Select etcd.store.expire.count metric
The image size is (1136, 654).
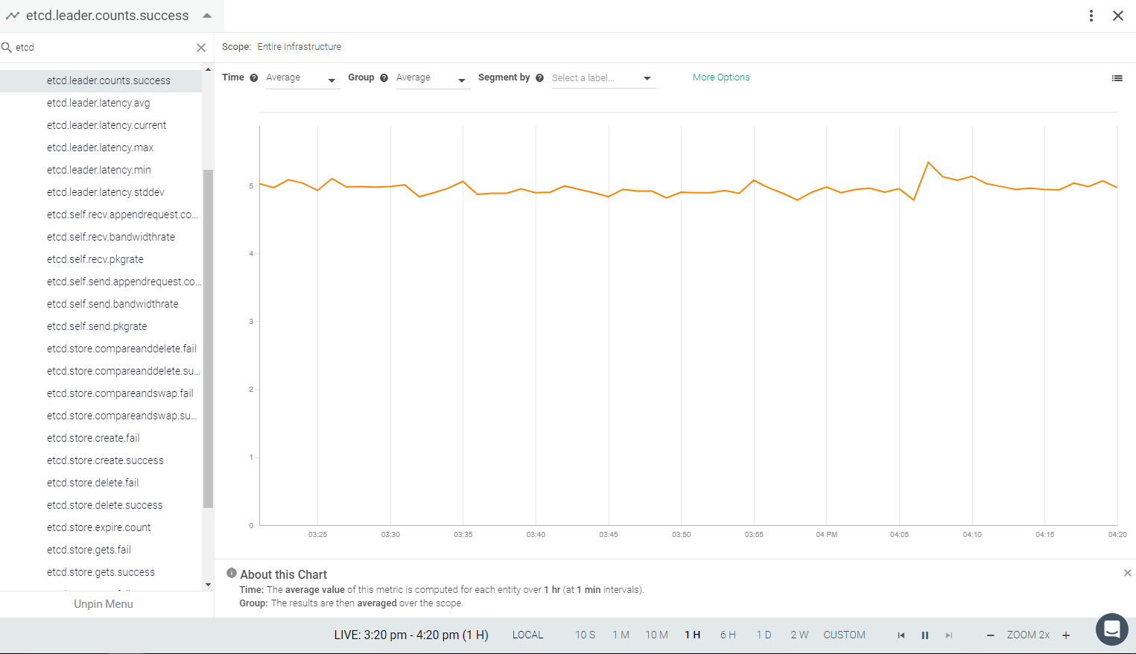(98, 527)
